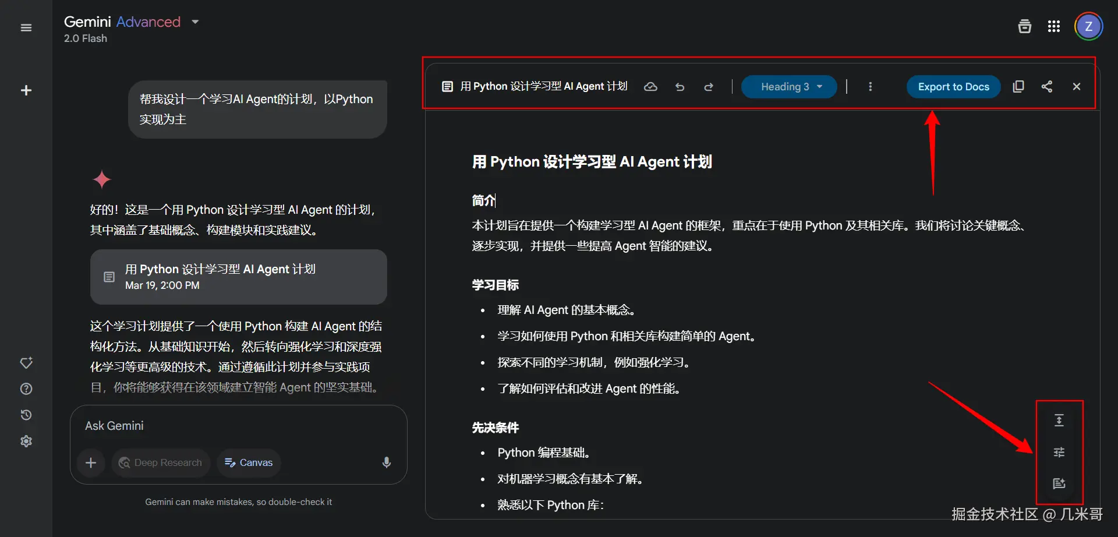Click the '2.0 Flash' model label
This screenshot has height=537, width=1118.
coord(86,38)
